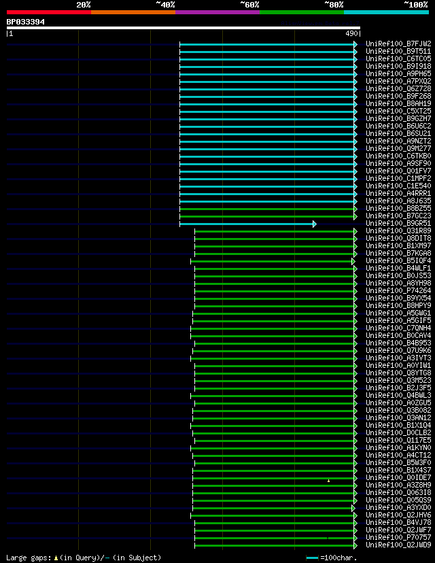The image size is (435, 563).
Task: Click the green alignment bar for UniRef100_B8BZ55
Action: 266,209
